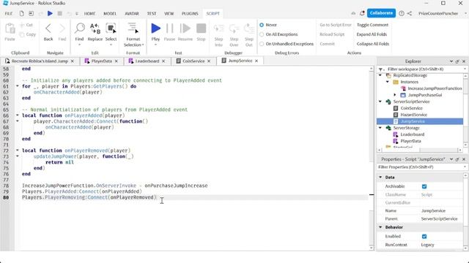Click the Step Over debugger icon

point(234,28)
